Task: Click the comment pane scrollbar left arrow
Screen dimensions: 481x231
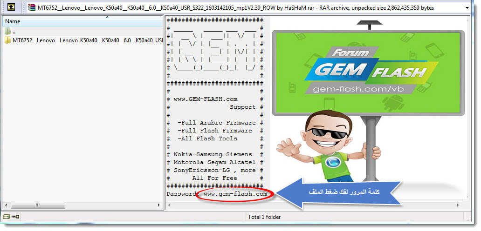Action: 169,205
